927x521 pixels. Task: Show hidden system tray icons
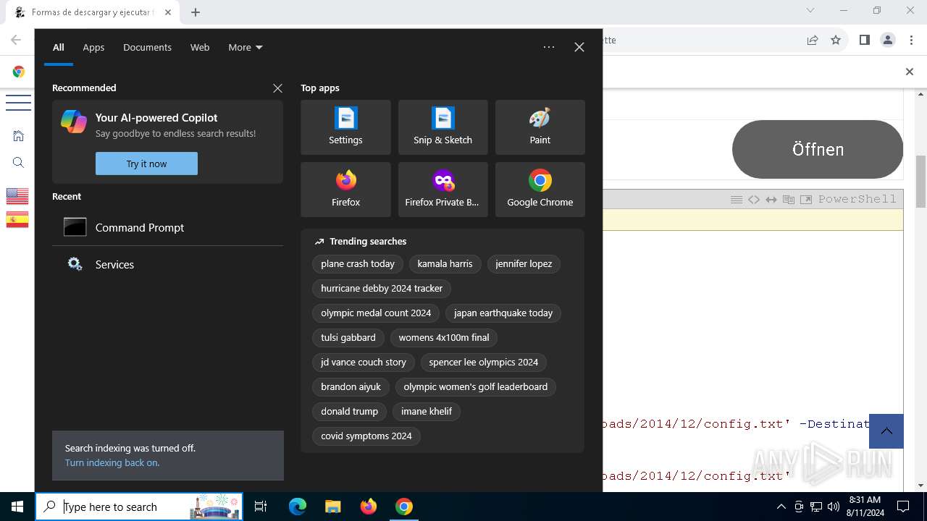pos(781,507)
